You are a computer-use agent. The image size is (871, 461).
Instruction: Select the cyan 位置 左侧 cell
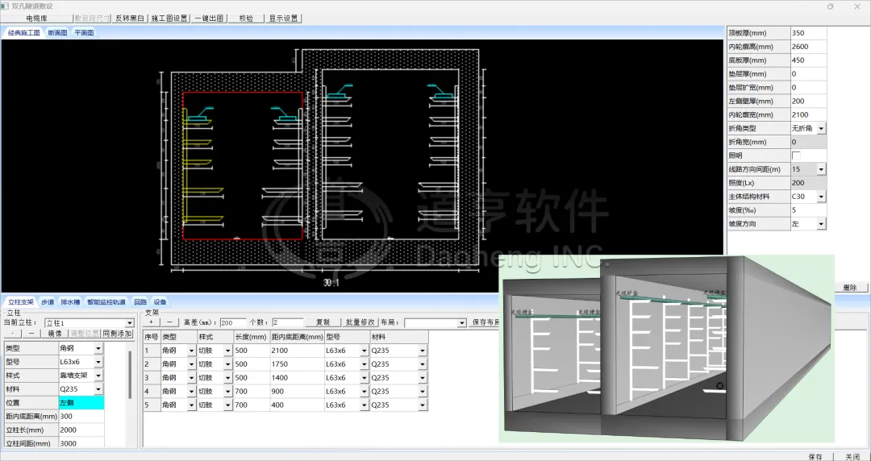click(x=81, y=402)
